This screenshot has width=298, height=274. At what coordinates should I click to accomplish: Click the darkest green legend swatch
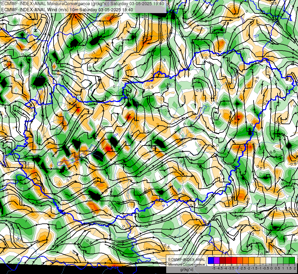pyautogui.click(x=292, y=261)
